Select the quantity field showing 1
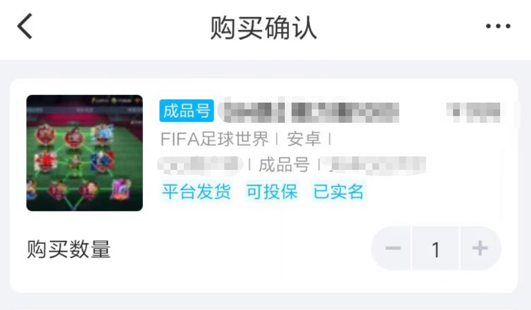The height and width of the screenshot is (310, 531). pyautogui.click(x=436, y=248)
